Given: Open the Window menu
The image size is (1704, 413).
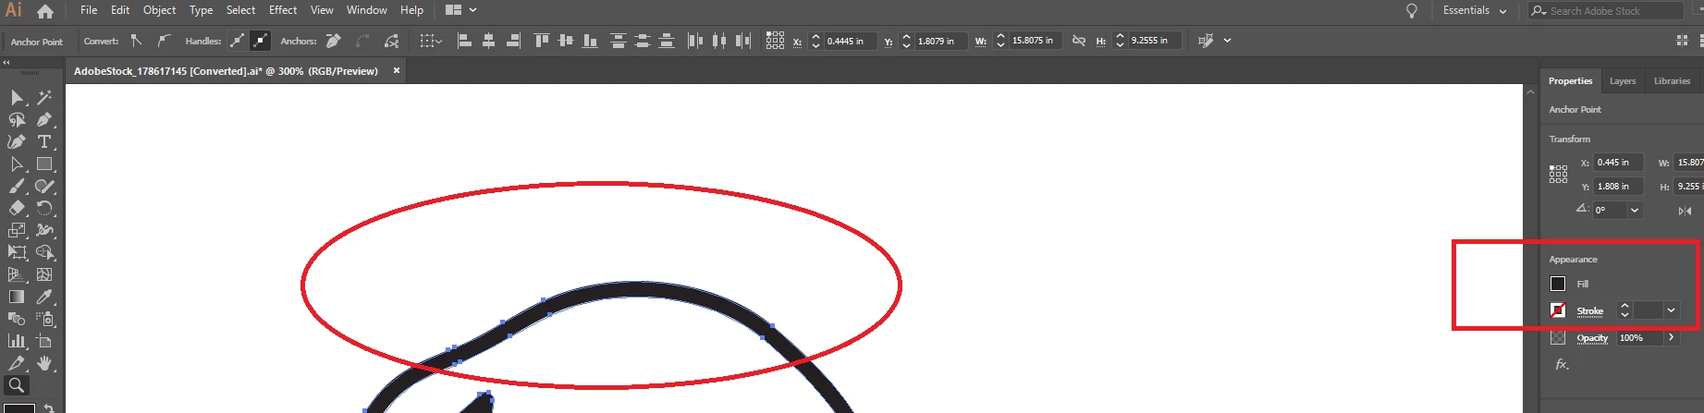Looking at the screenshot, I should [366, 10].
